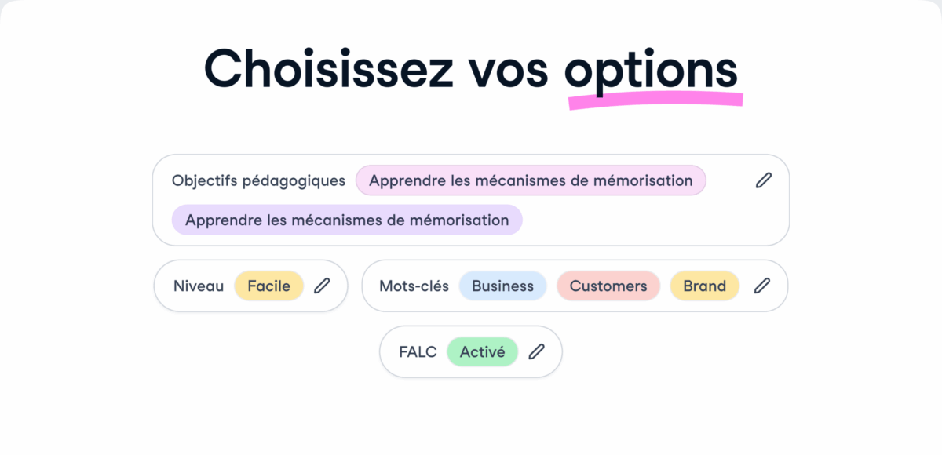Choose the yellow Brand keyword tag

tap(704, 286)
